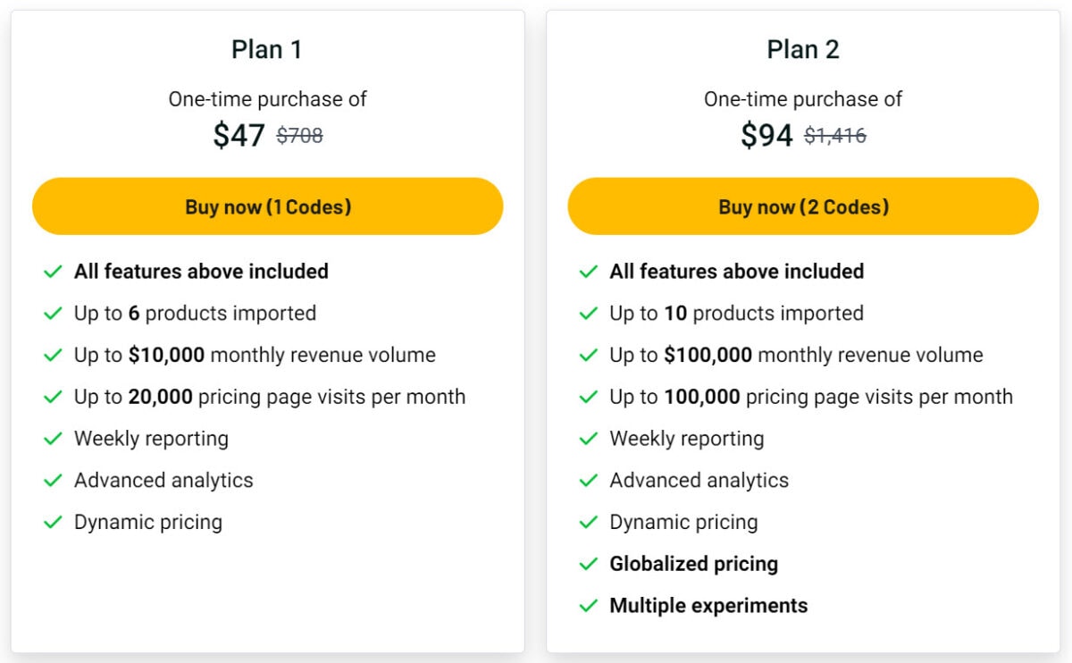This screenshot has height=663, width=1072.
Task: Click the checkmark beside "Multiple experiments"
Action: [x=589, y=606]
